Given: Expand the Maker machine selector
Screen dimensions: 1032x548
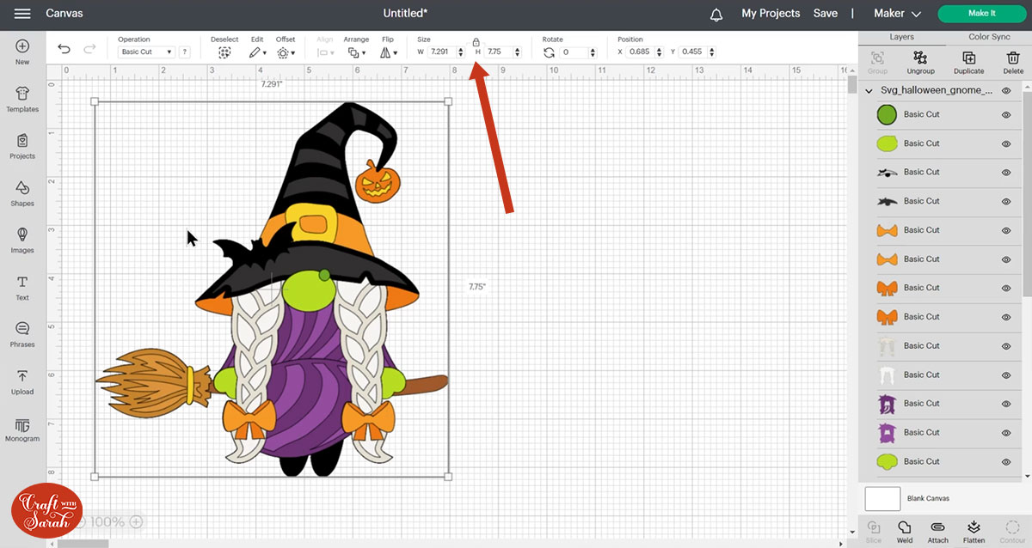Looking at the screenshot, I should tap(897, 14).
